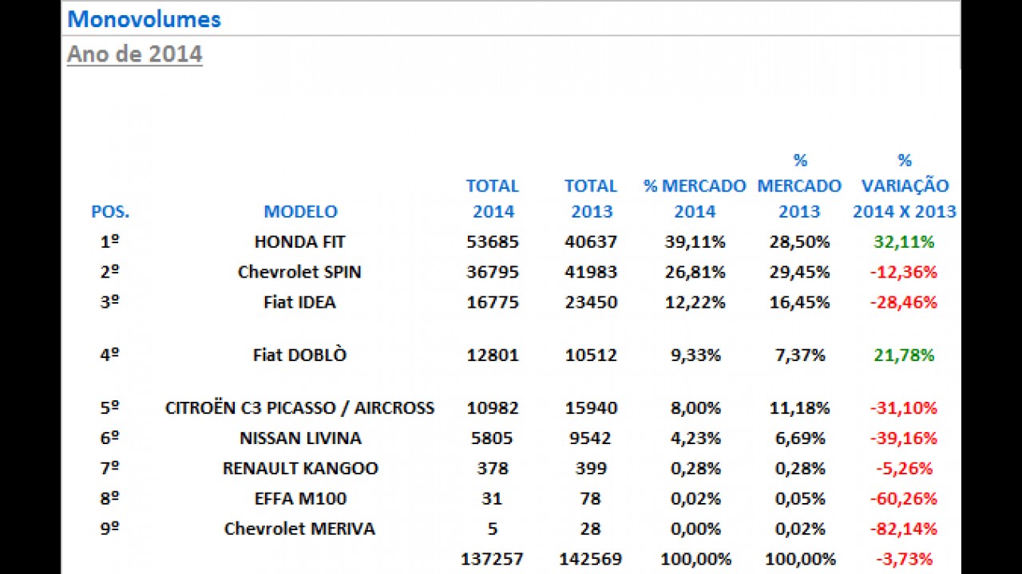Select the 1º position cell
The width and height of the screenshot is (1022, 574).
(x=110, y=242)
